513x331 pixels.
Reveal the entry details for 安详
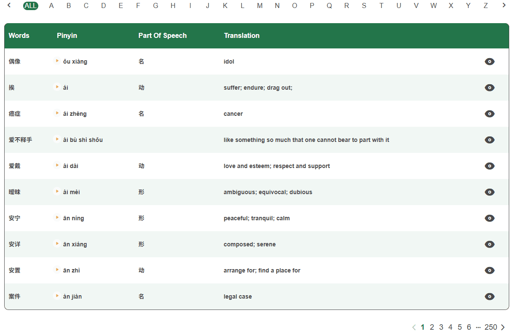pos(489,244)
